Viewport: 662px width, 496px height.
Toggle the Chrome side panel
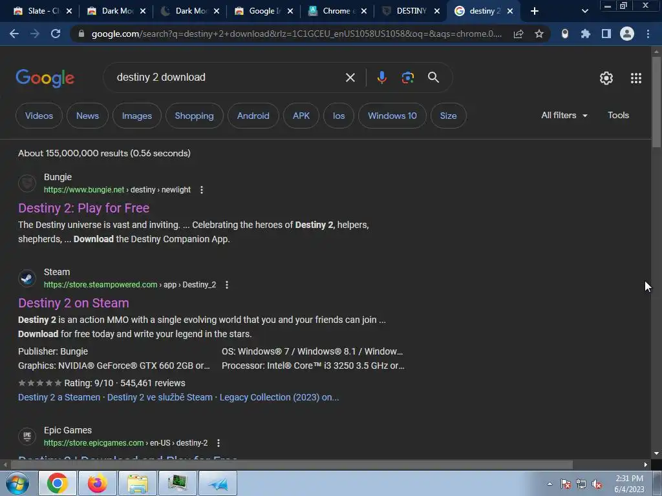[x=606, y=34]
